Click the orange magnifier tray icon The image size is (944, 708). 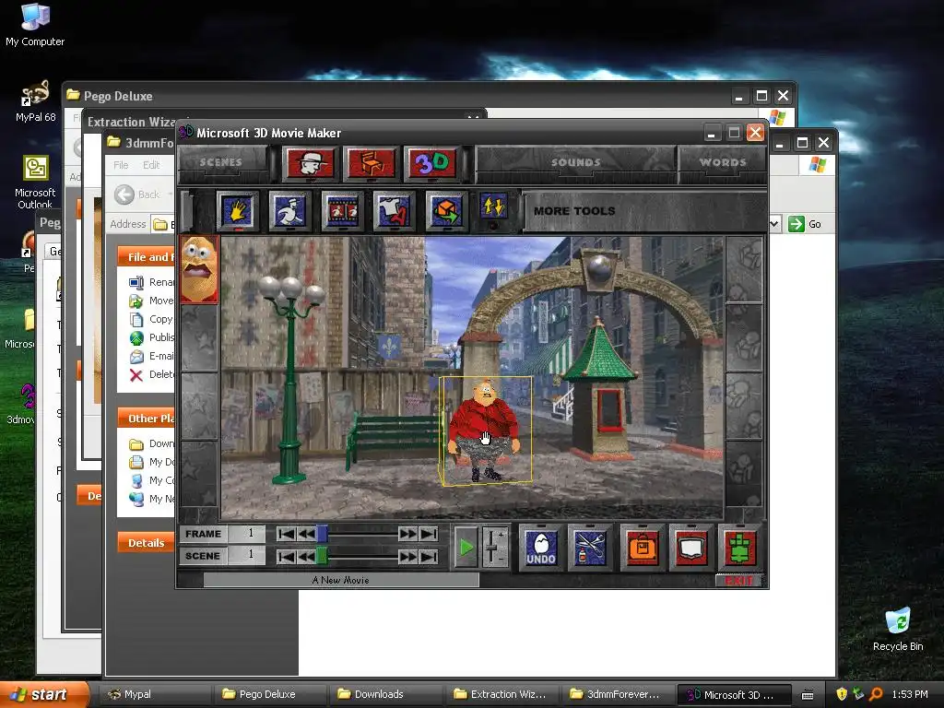coord(876,694)
